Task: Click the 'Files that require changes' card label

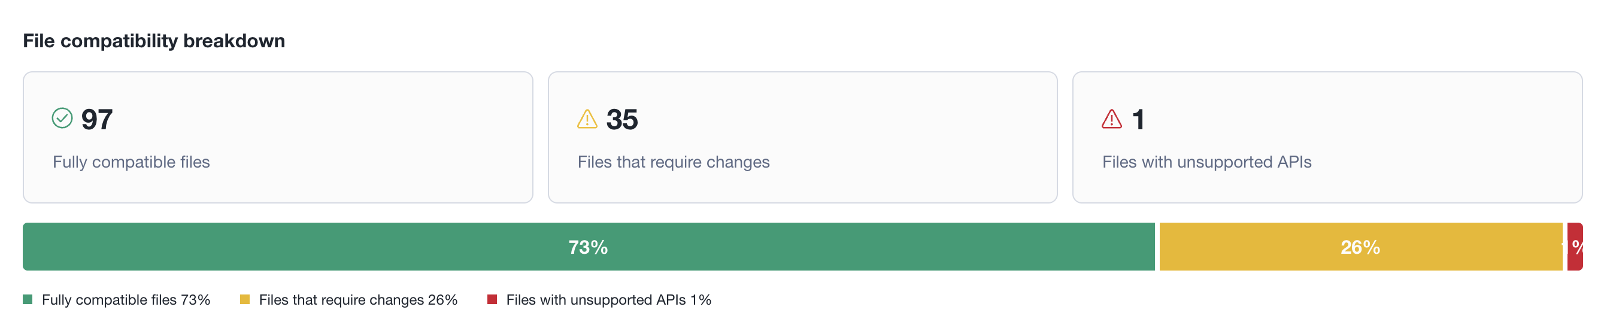Action: tap(673, 162)
